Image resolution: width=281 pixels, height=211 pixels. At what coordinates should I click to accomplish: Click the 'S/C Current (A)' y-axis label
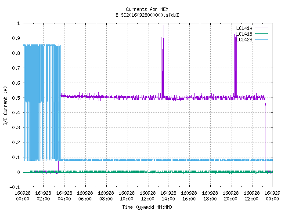pyautogui.click(x=6, y=105)
